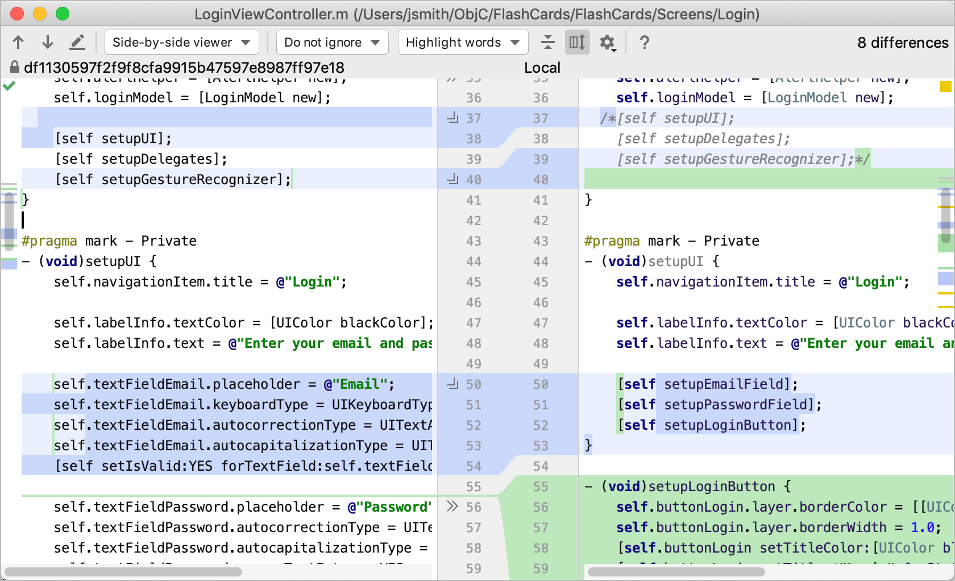This screenshot has width=955, height=581.
Task: Click [self setupUI]; line in left pane
Action: pyautogui.click(x=113, y=138)
